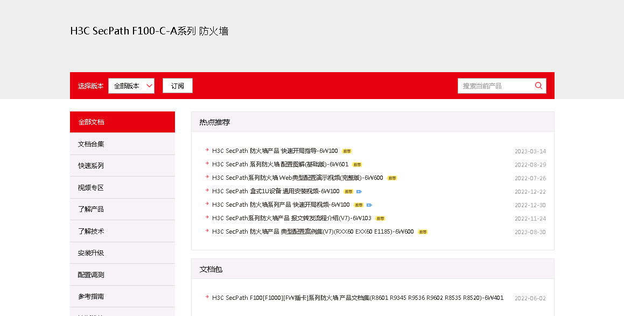Open 快速开局视频-6W100 document link
This screenshot has height=316, width=624.
[x=281, y=205]
